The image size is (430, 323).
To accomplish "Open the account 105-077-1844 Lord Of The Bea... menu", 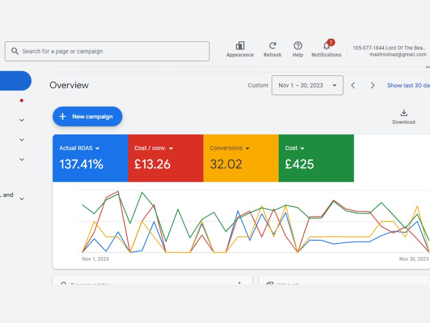I will coord(389,48).
